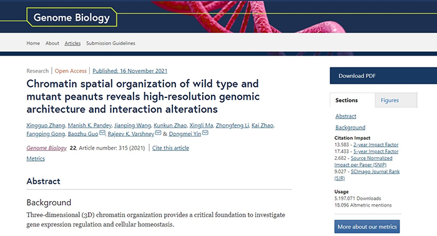The width and height of the screenshot is (437, 236).
Task: Jump to Abstract in the Sections list
Action: (346, 116)
